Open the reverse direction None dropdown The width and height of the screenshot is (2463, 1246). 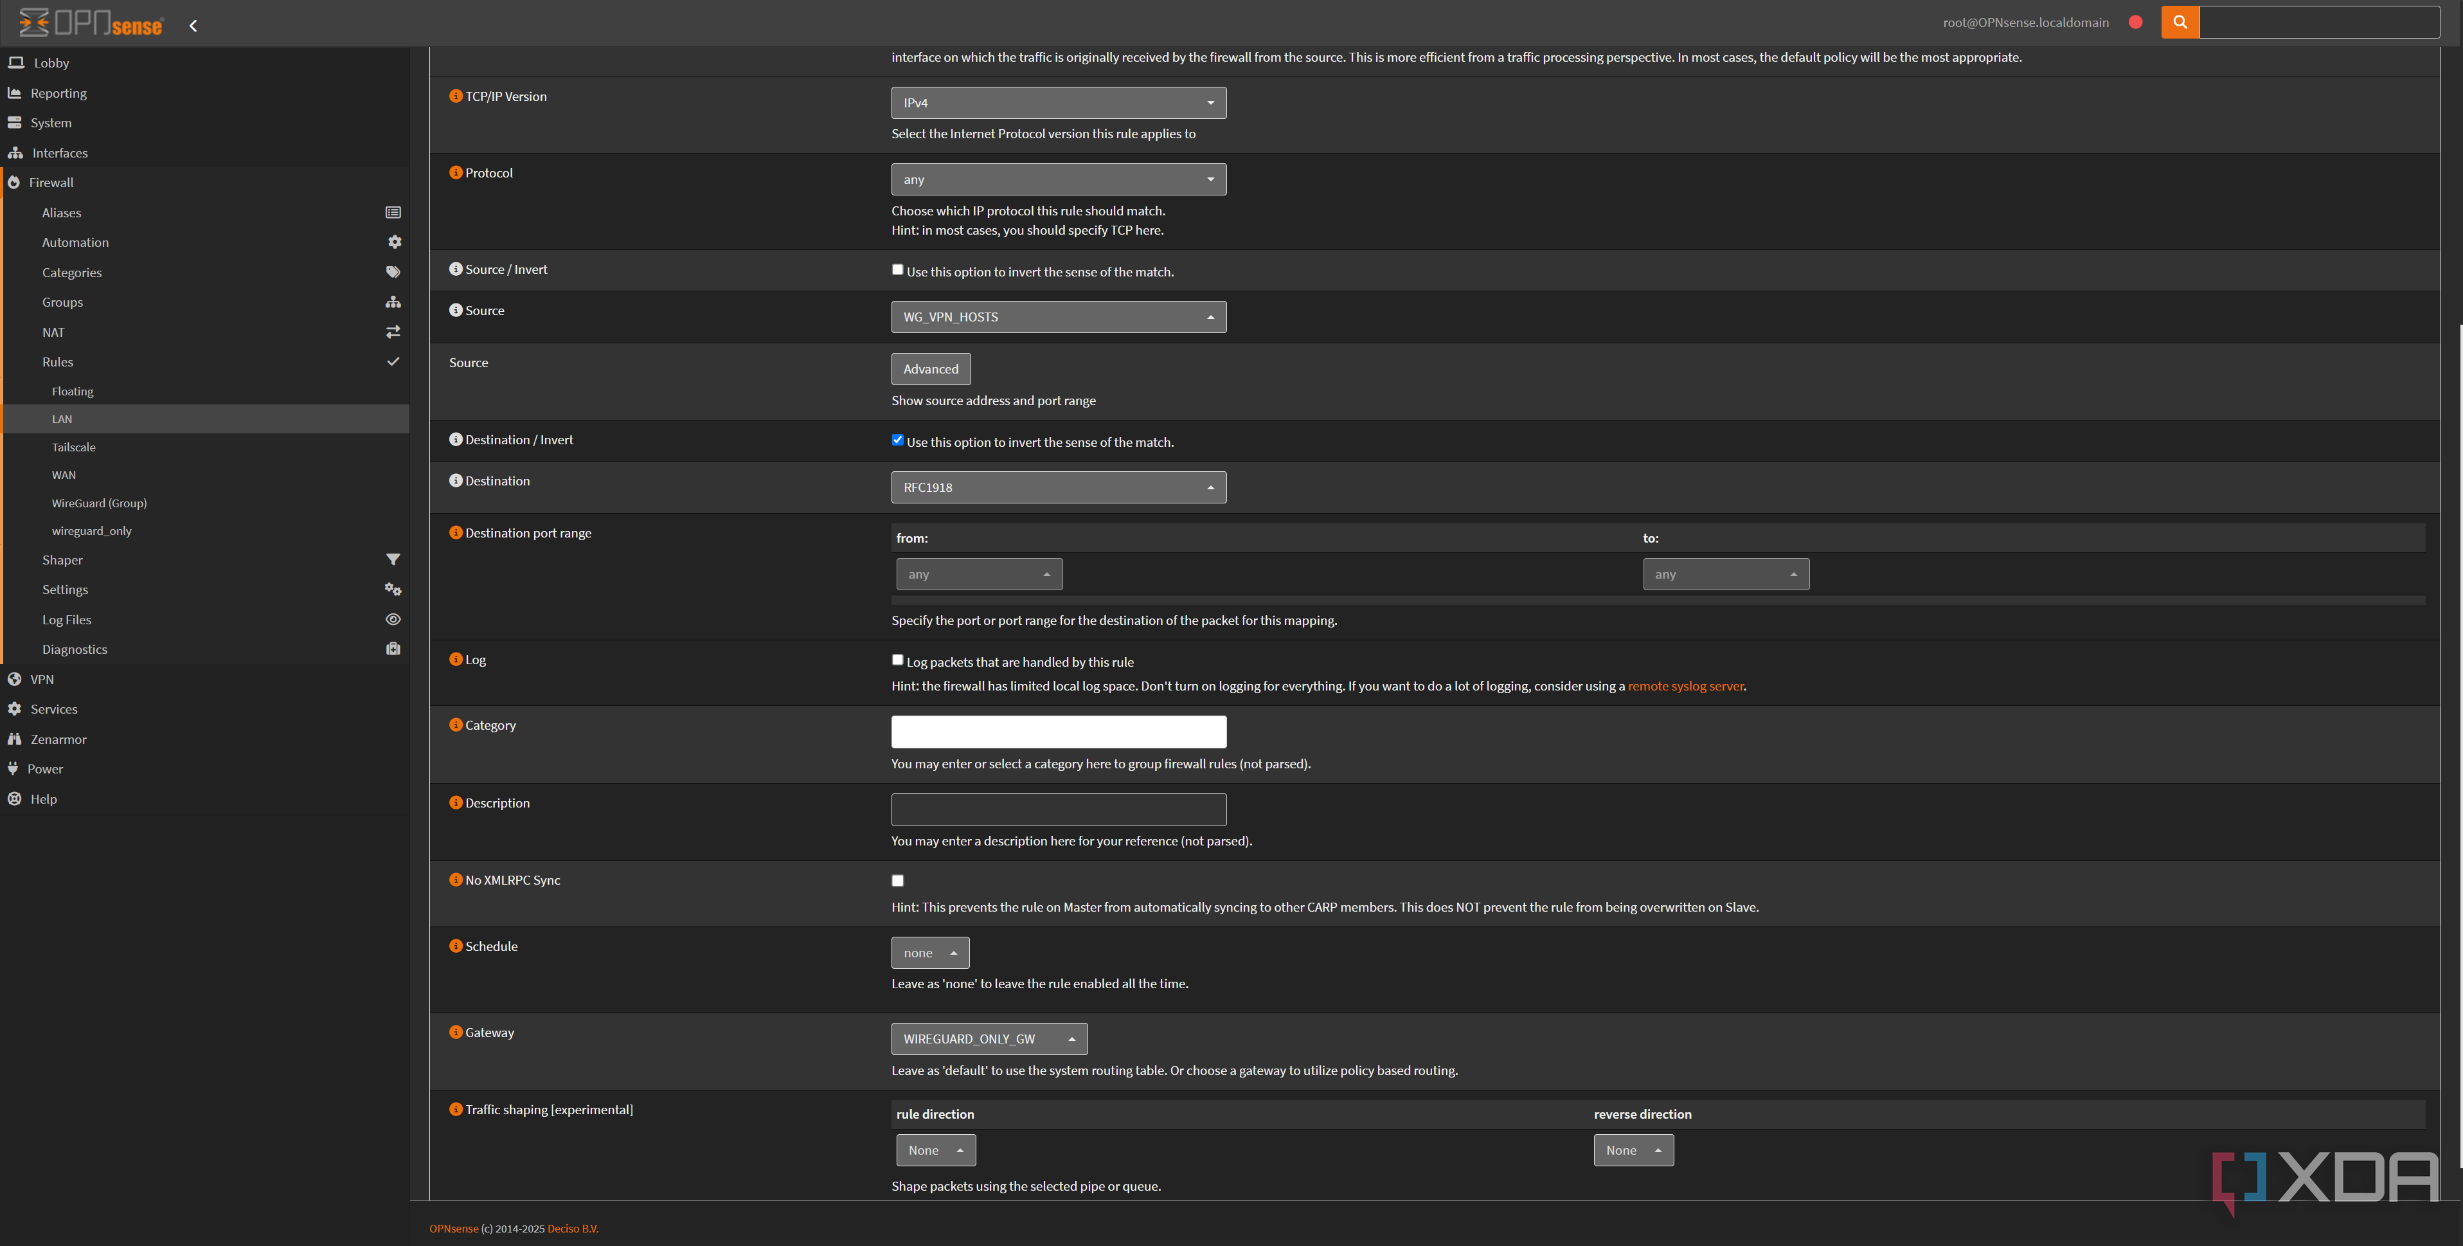(x=1633, y=1150)
